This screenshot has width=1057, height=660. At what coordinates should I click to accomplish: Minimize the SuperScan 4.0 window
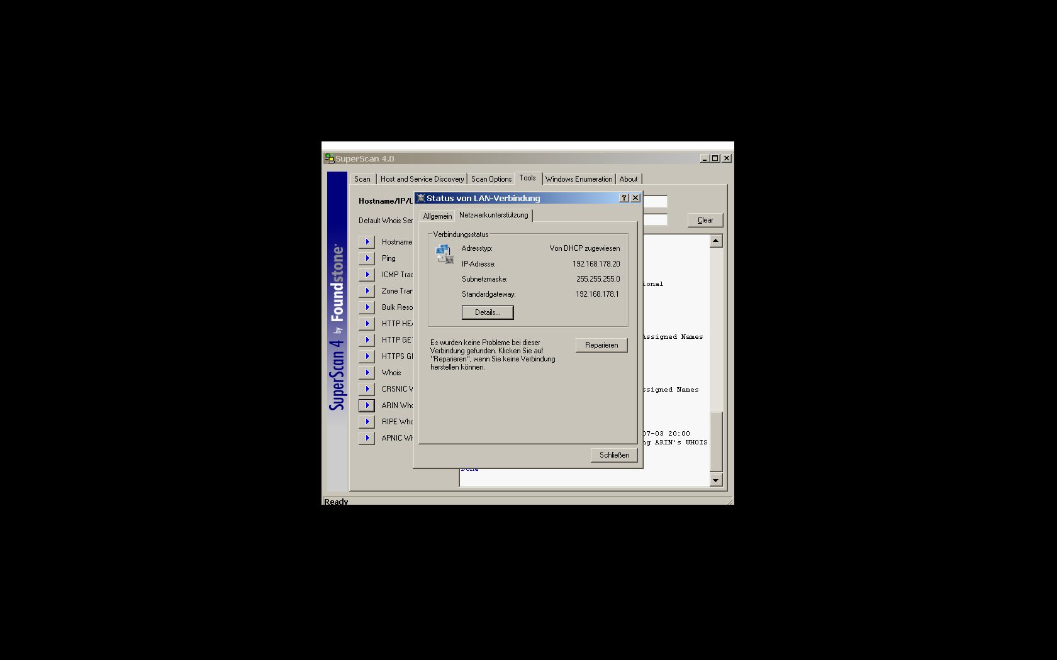pyautogui.click(x=705, y=158)
